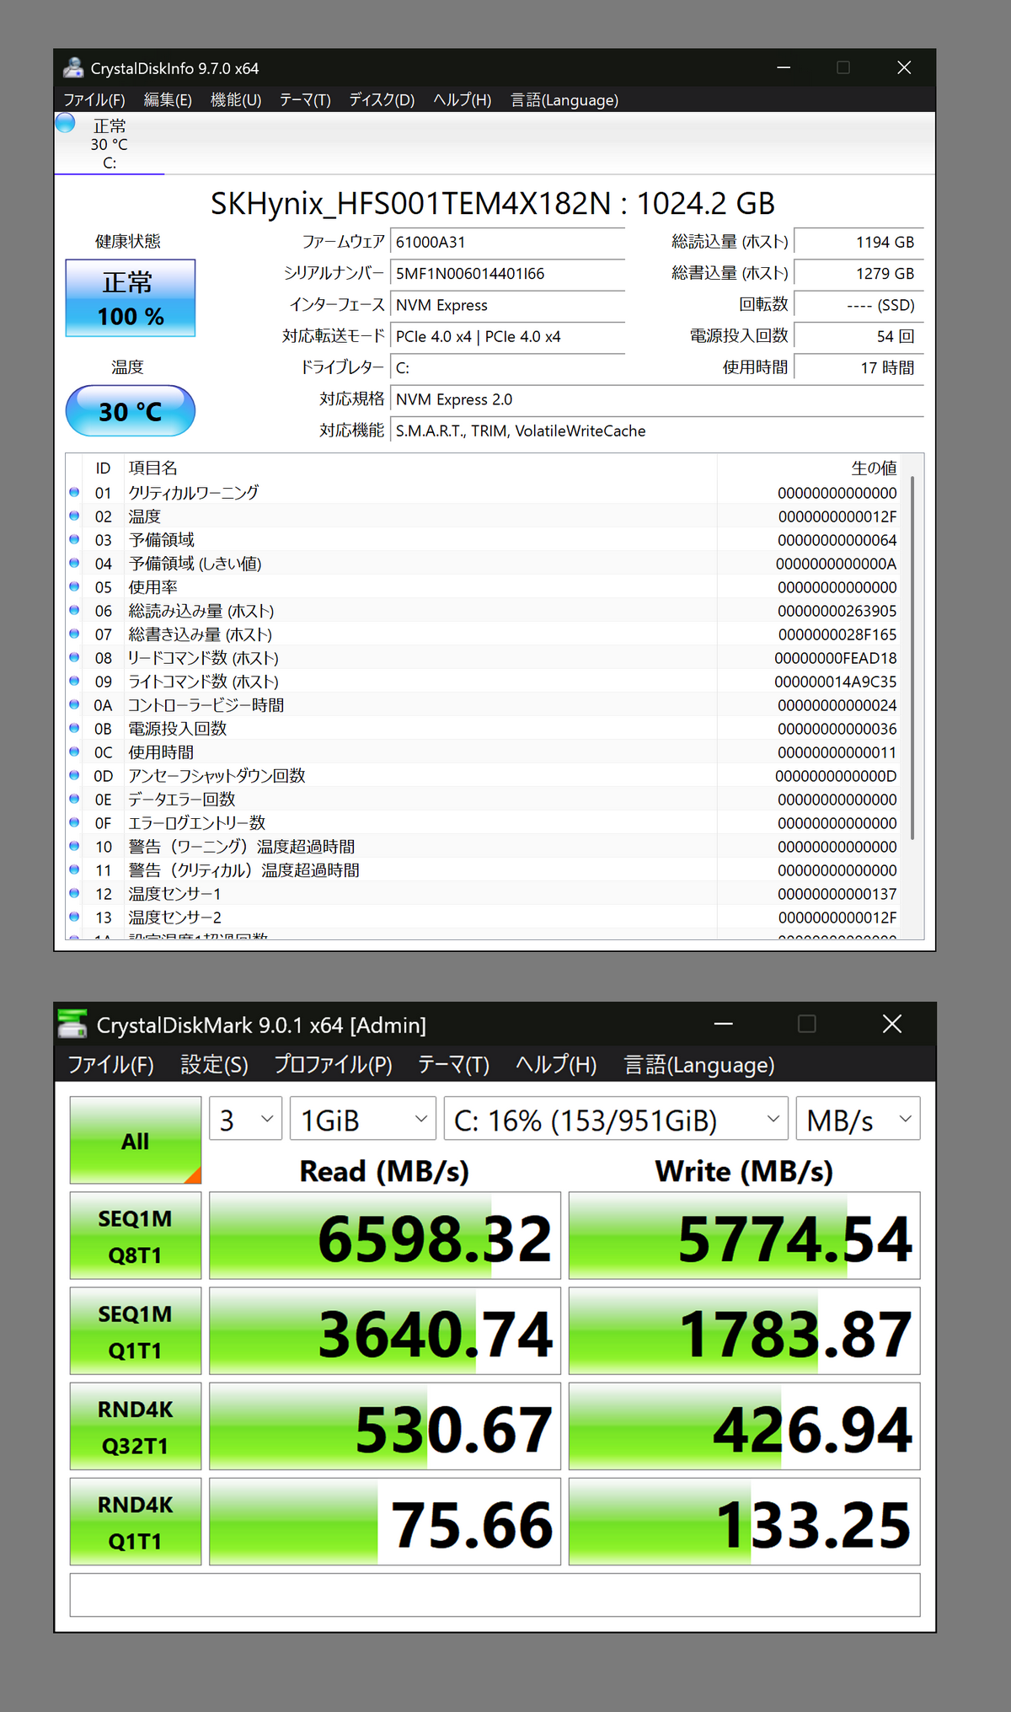Open ディスク(D) menu in CrystalDiskInfo
Image resolution: width=1011 pixels, height=1712 pixels.
point(382,100)
